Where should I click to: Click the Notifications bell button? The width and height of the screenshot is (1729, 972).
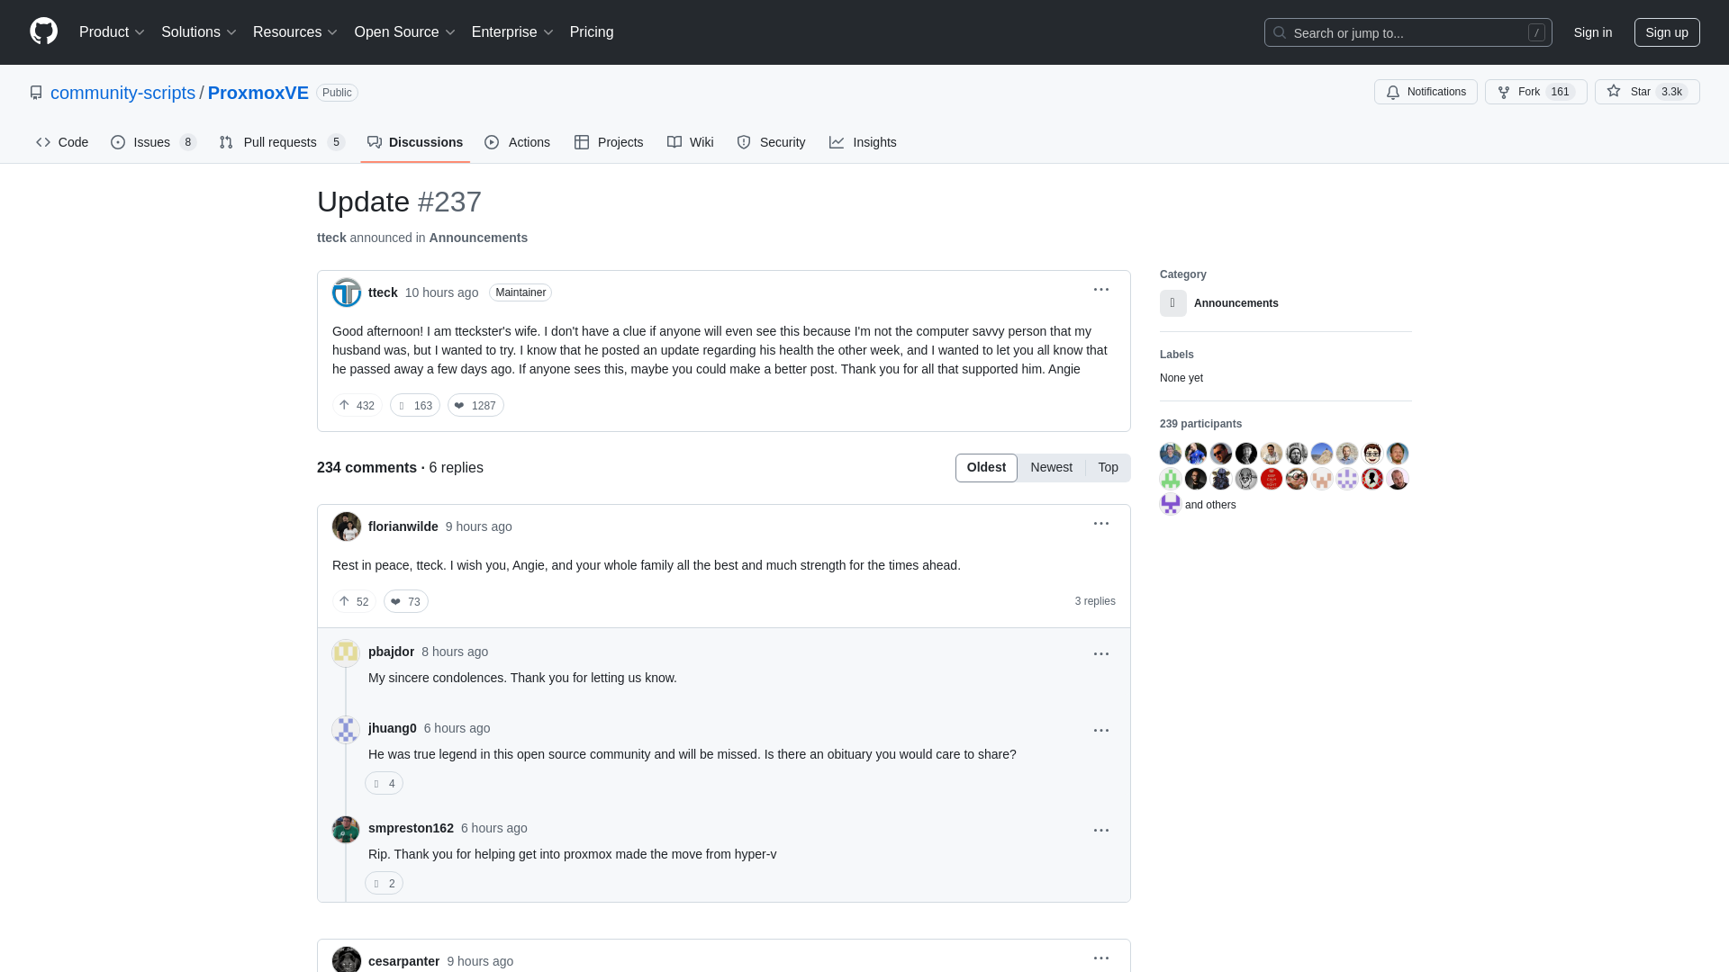pos(1426,92)
